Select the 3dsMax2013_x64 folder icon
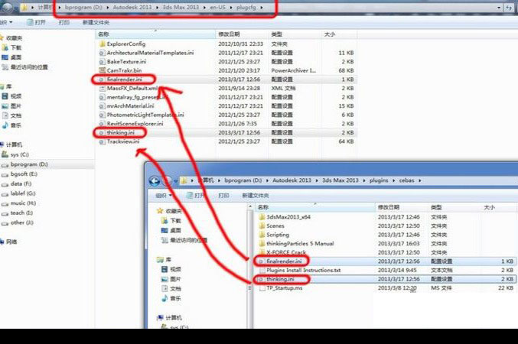Screen dimensions: 518x344 click(262, 217)
